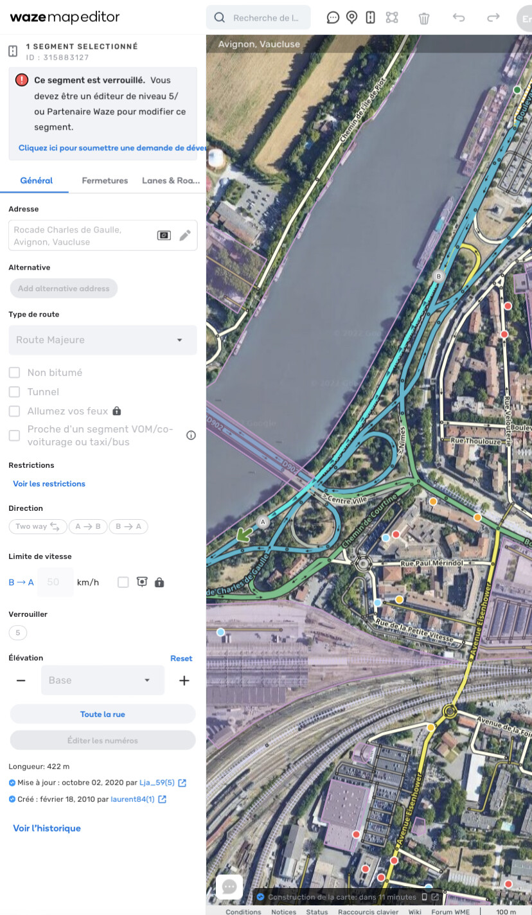Viewport: 532px width, 915px height.
Task: Toggle the Non bitumé checkbox
Action: (14, 373)
